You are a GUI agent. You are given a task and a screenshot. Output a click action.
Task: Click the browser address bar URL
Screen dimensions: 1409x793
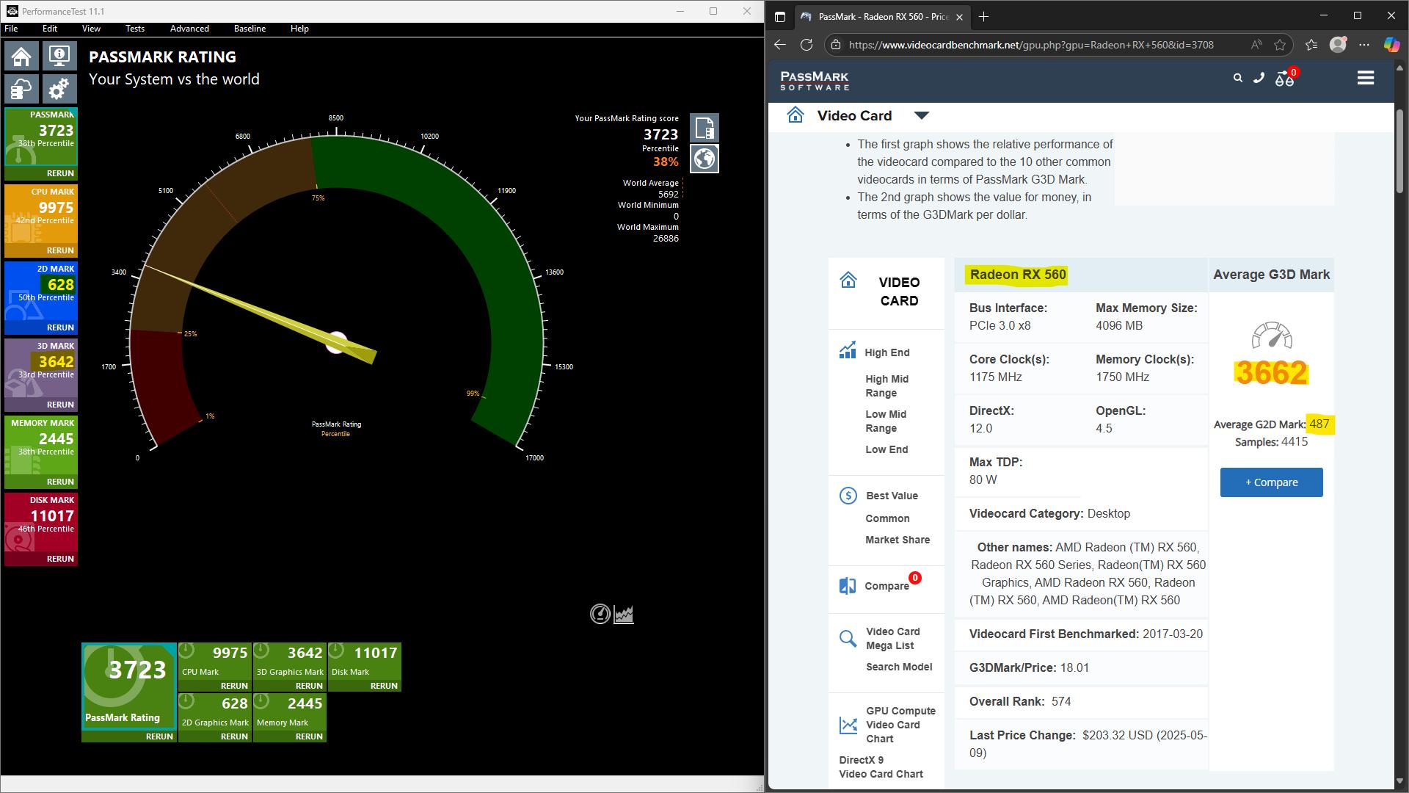click(x=1031, y=45)
